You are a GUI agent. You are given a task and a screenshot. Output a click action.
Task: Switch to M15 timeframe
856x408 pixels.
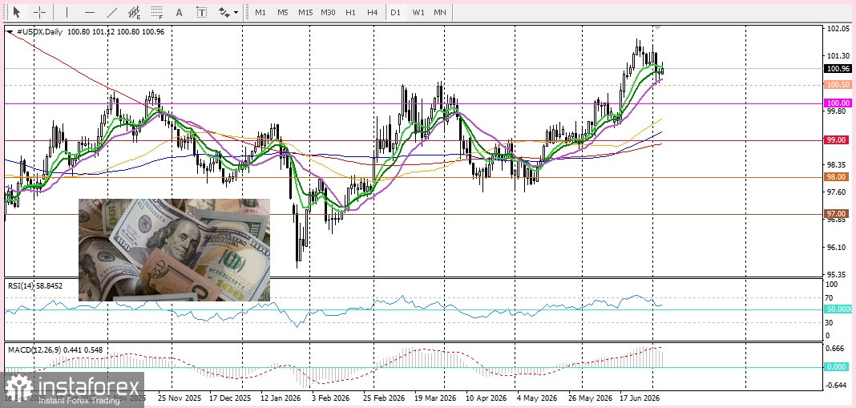pyautogui.click(x=305, y=12)
